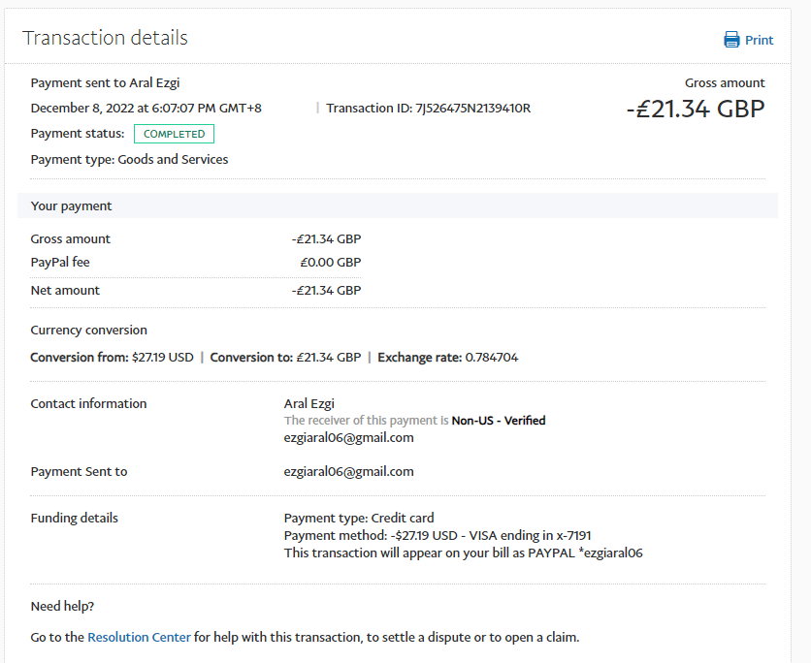Click the Non-US - Verified status text

(x=498, y=421)
